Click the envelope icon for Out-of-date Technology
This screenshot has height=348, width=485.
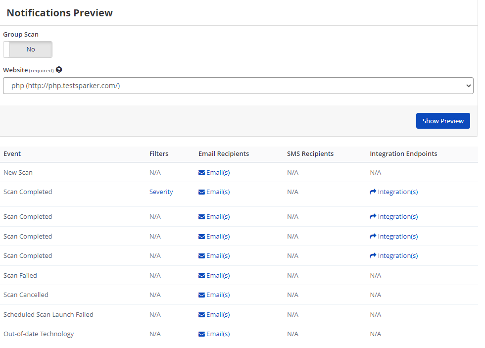[201, 334]
